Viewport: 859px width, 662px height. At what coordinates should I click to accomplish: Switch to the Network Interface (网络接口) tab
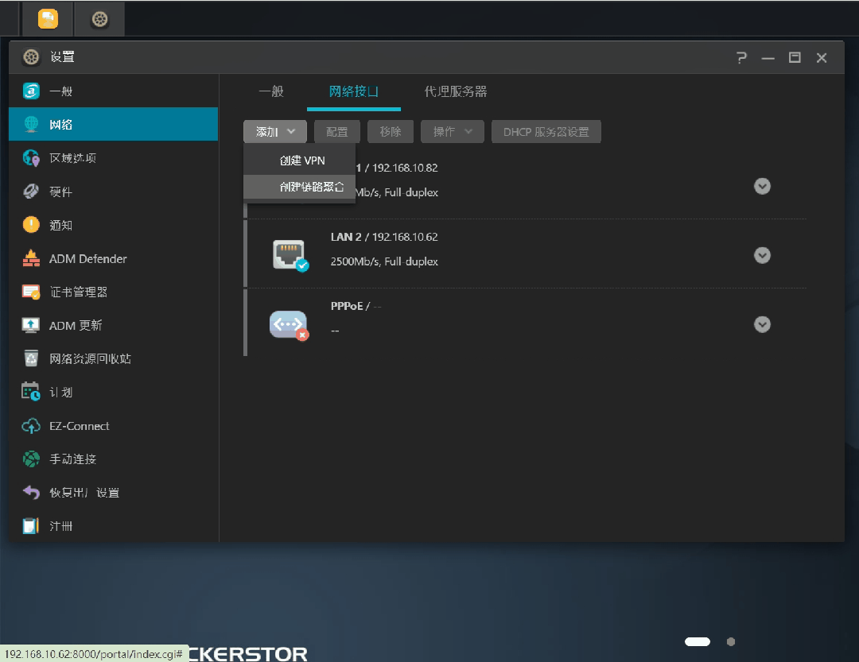click(x=353, y=91)
